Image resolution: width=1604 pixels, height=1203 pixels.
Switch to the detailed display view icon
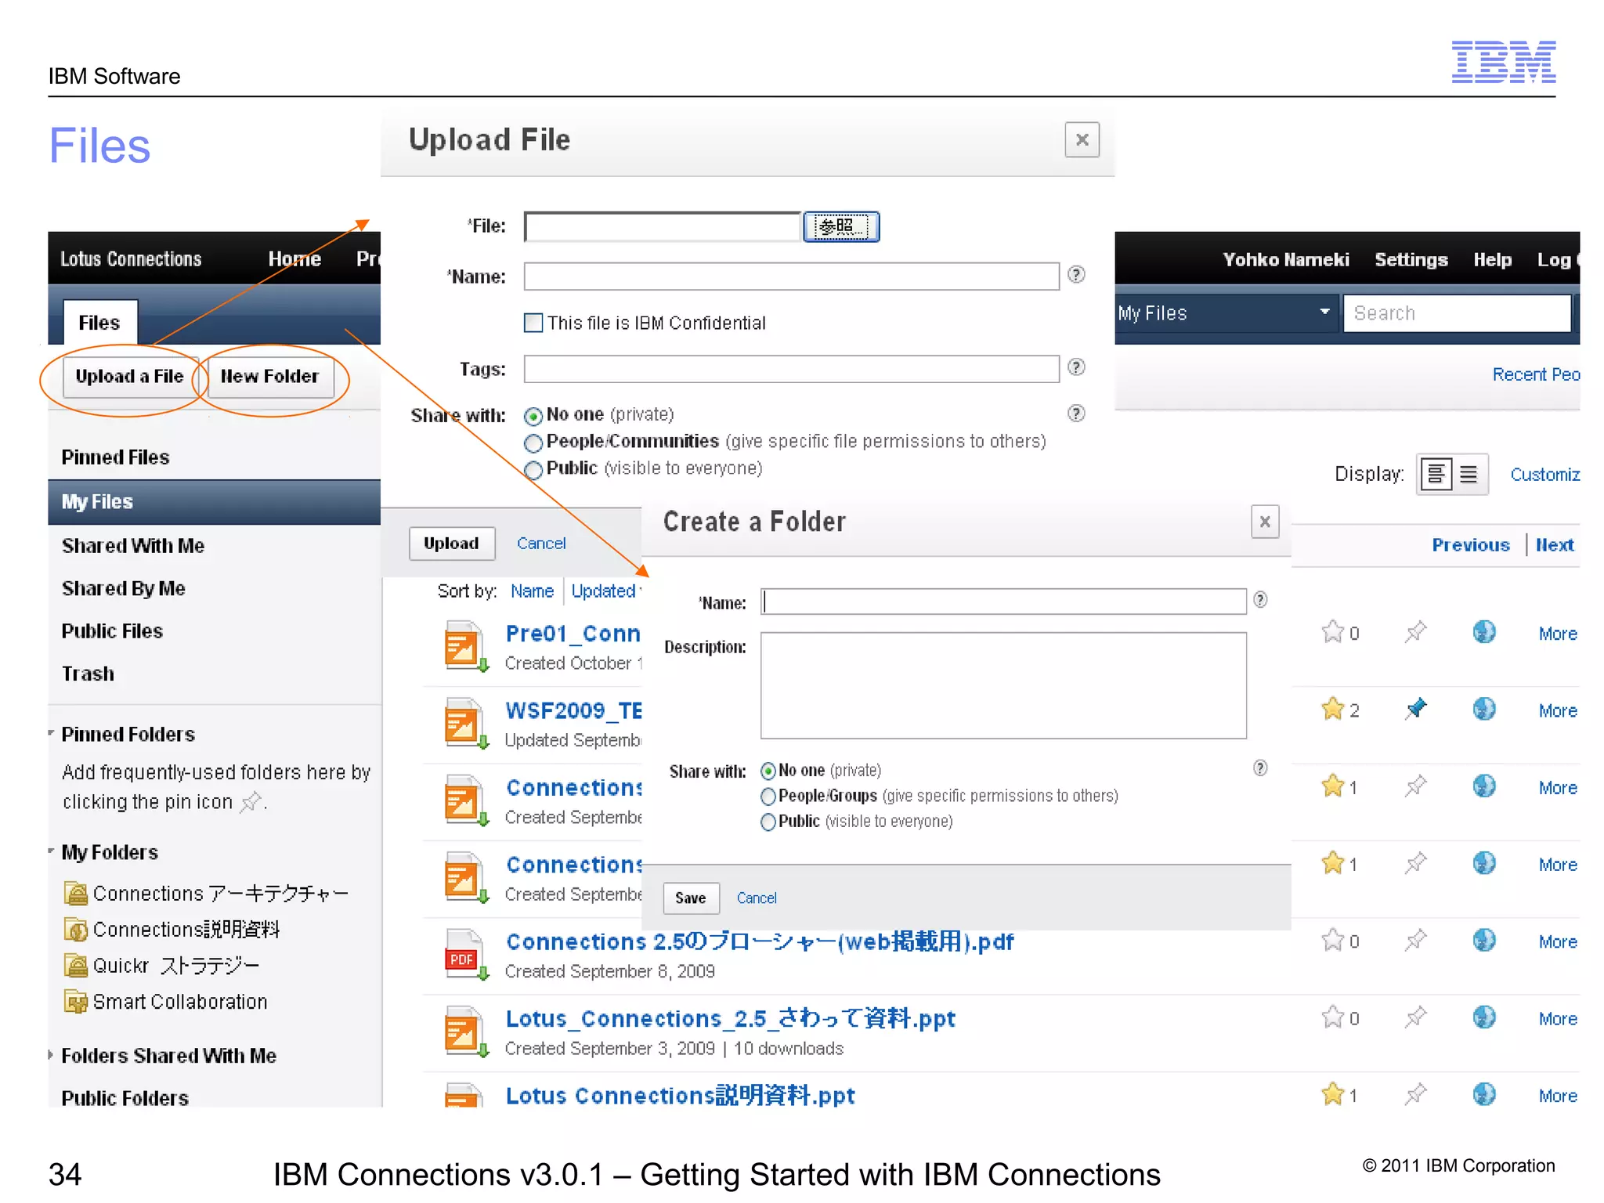tap(1436, 474)
